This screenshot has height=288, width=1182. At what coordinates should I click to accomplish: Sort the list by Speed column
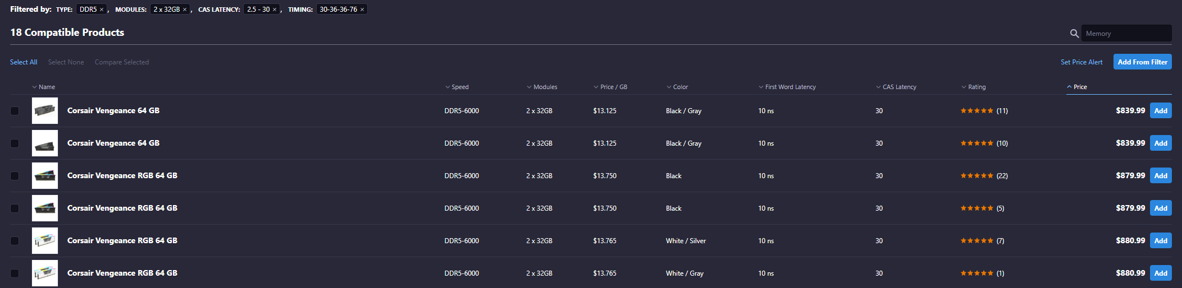point(459,87)
